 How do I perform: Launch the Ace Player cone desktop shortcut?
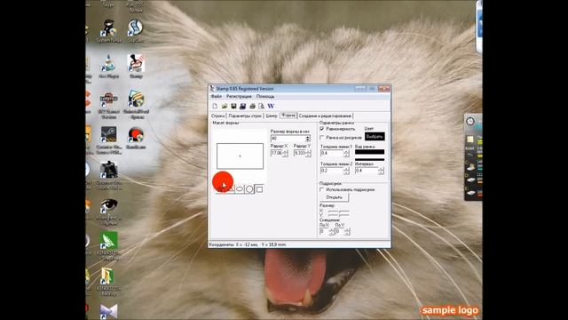click(x=108, y=66)
